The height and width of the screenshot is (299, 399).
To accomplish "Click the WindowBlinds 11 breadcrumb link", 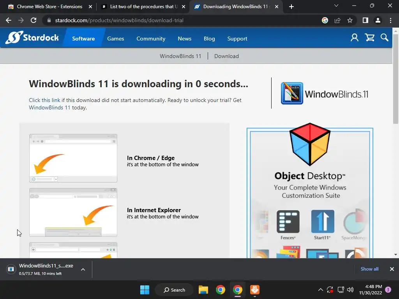I will pos(180,56).
